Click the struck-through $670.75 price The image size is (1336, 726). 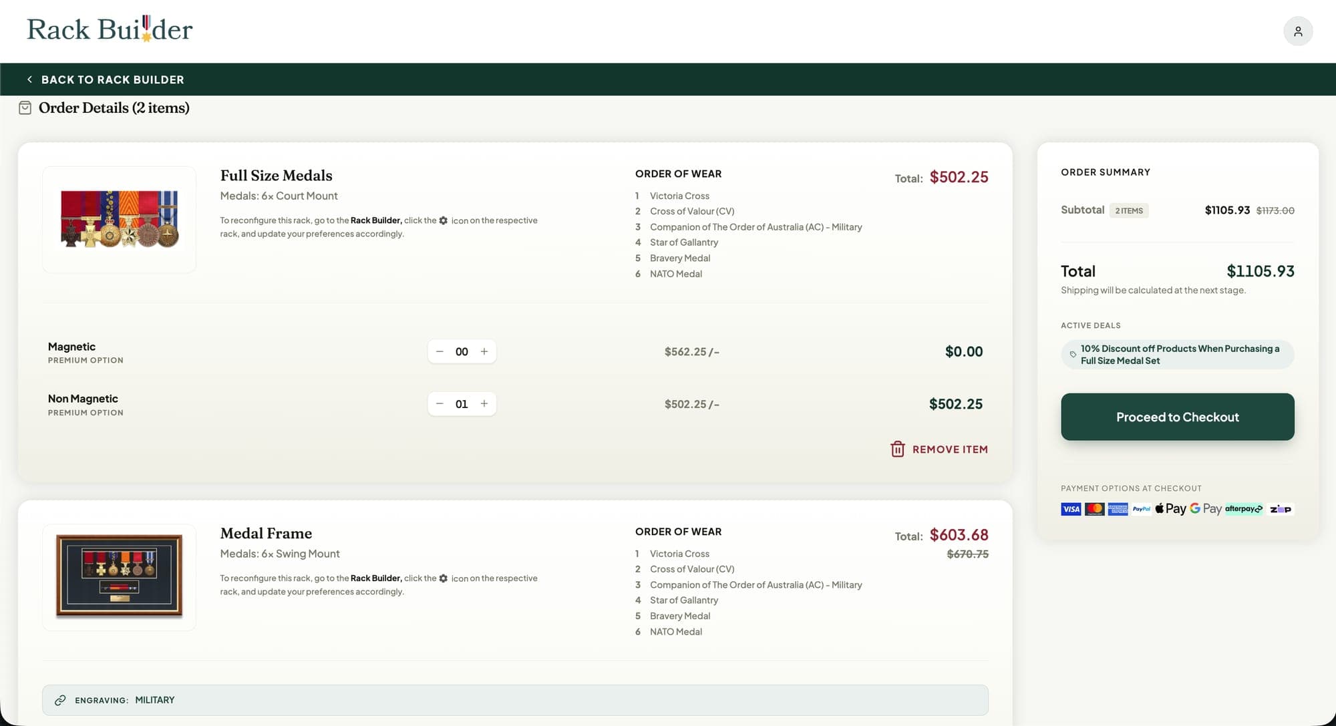click(x=968, y=554)
